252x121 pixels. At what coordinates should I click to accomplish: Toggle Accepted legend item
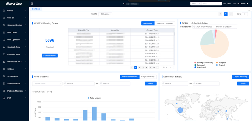(x=221, y=63)
